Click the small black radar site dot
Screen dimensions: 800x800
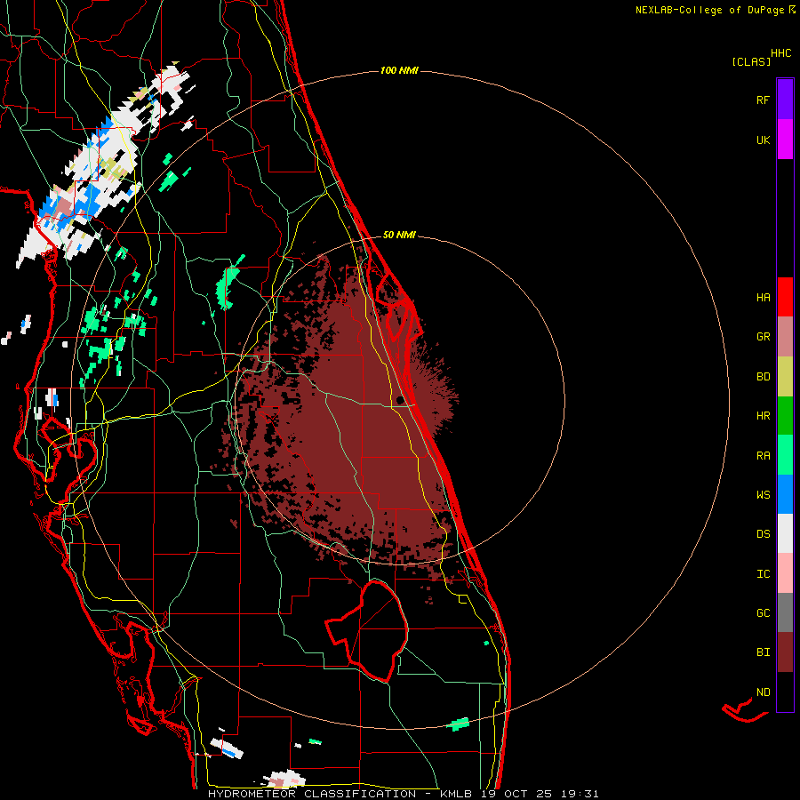[401, 400]
